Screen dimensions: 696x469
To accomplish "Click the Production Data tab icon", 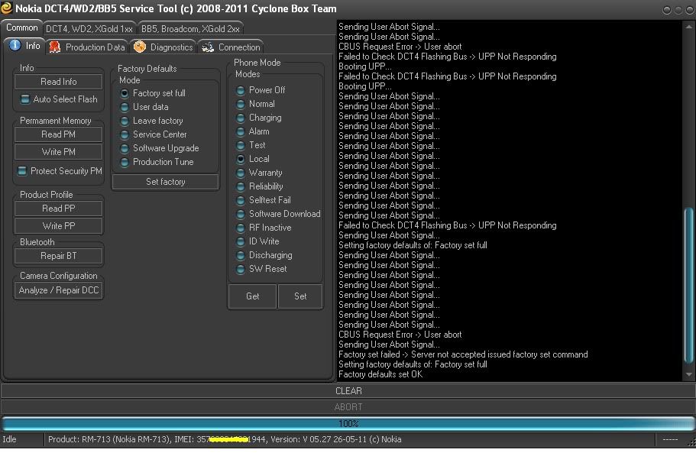I will coord(55,47).
